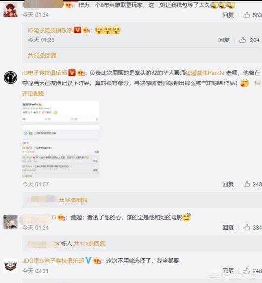This screenshot has height=283, width=262.
Task: Reply to the 8年英雄联盟玩家 comment
Action: point(228,15)
